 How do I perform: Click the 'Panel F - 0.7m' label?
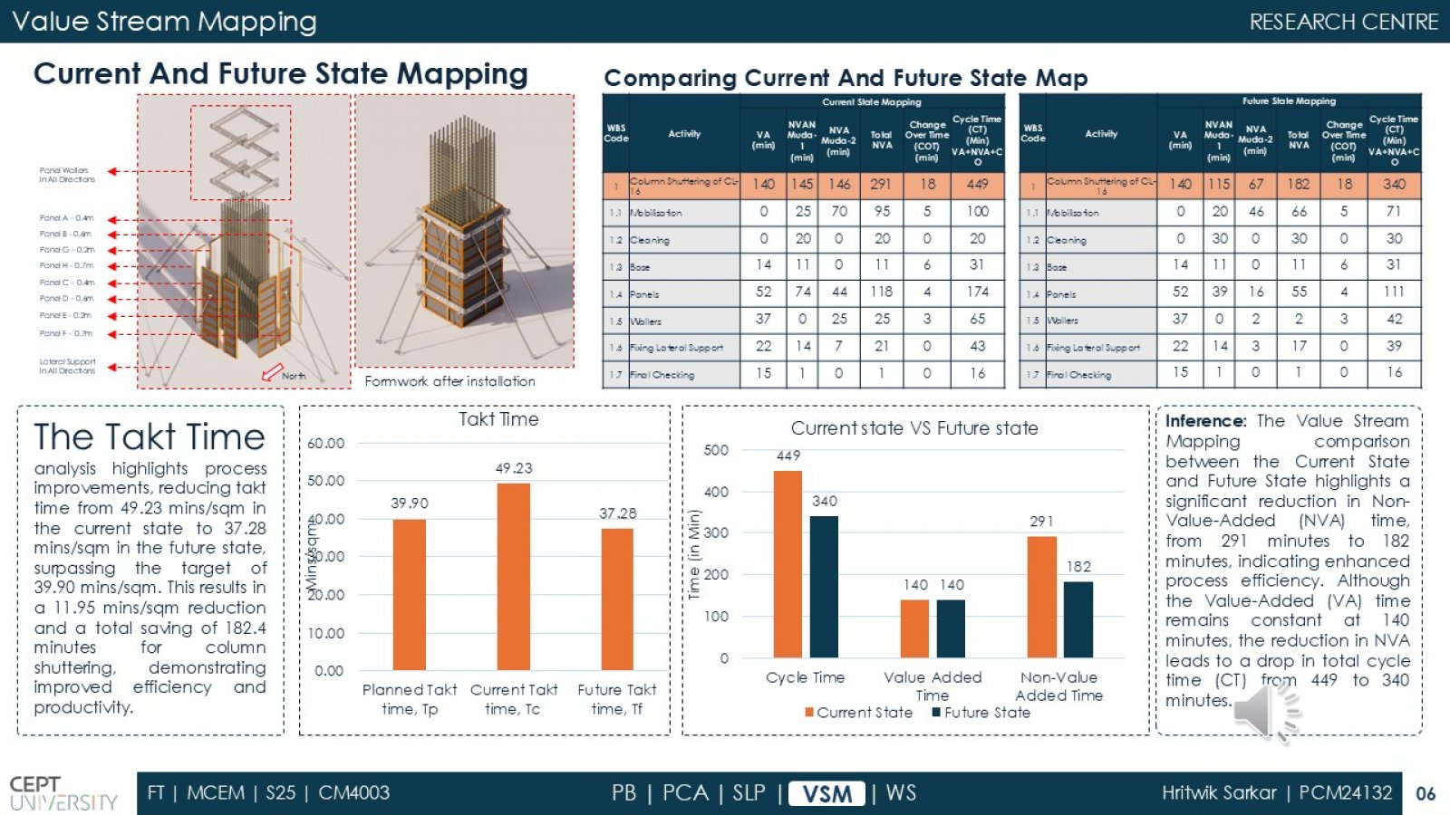[x=66, y=333]
